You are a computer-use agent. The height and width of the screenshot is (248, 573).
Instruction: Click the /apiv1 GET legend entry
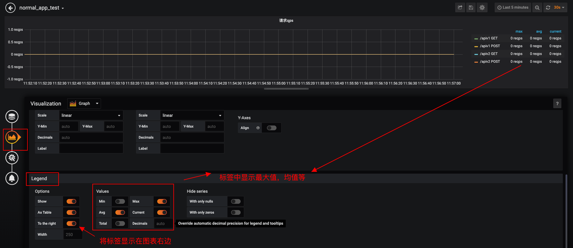[x=488, y=38]
